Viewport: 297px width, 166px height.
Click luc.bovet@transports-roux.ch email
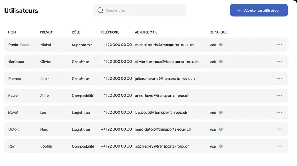(x=161, y=112)
